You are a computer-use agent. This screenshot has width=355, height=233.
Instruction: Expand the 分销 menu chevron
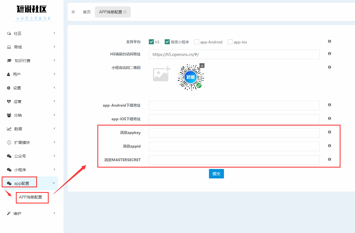click(55, 115)
